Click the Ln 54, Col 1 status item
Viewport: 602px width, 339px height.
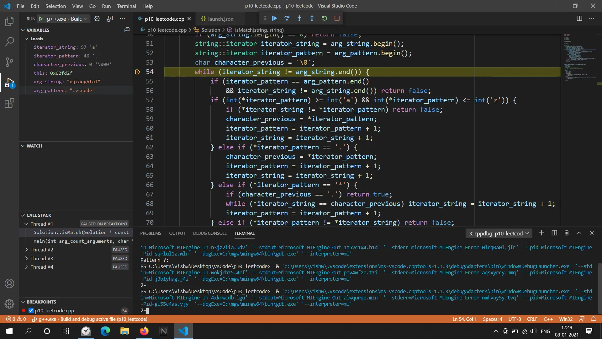coord(464,319)
